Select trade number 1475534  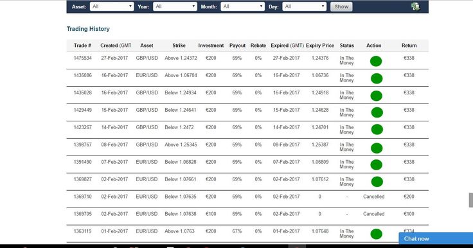83,58
